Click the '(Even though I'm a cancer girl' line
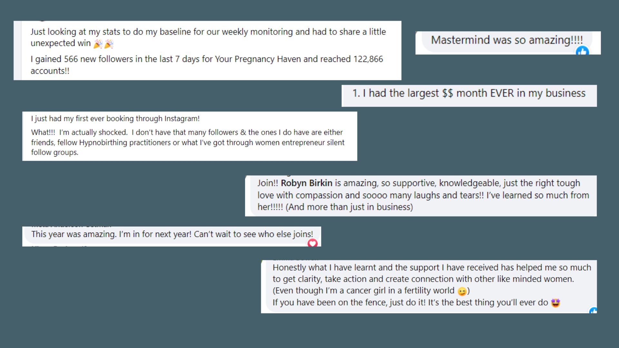Image resolution: width=619 pixels, height=348 pixels. [371, 291]
